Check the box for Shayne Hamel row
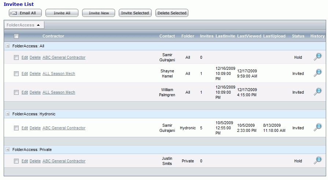Screen dimensions: 328x180 [x=16, y=73]
